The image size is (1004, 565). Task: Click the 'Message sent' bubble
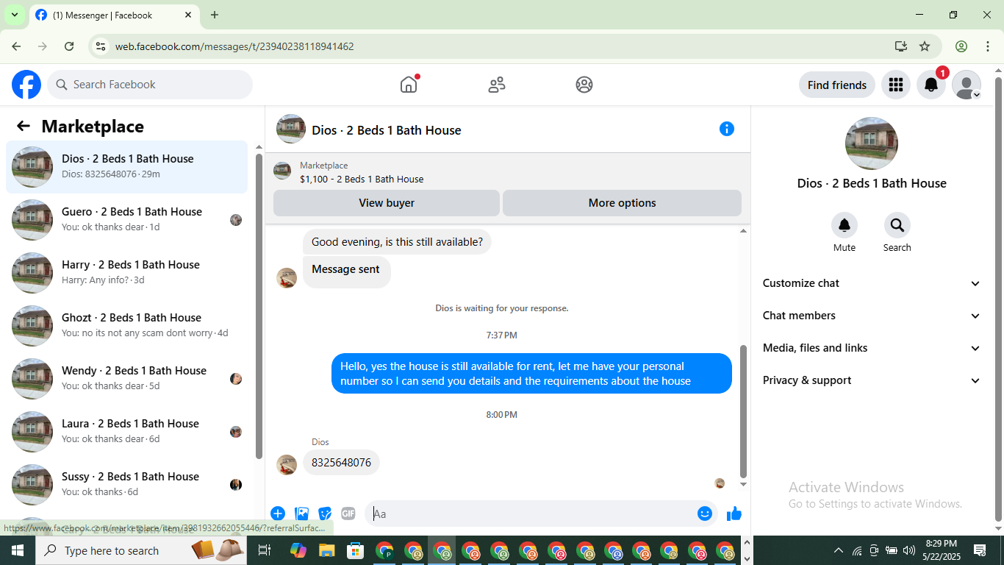click(346, 271)
